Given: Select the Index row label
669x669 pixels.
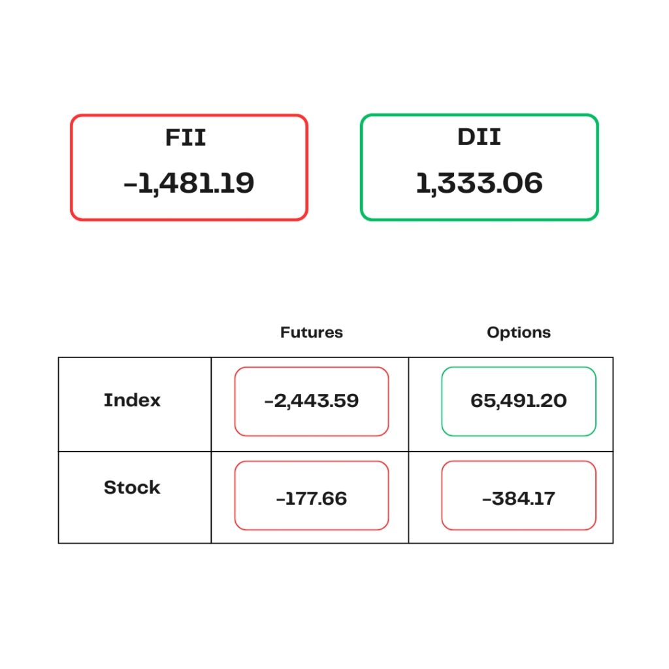Looking at the screenshot, I should click(x=132, y=400).
